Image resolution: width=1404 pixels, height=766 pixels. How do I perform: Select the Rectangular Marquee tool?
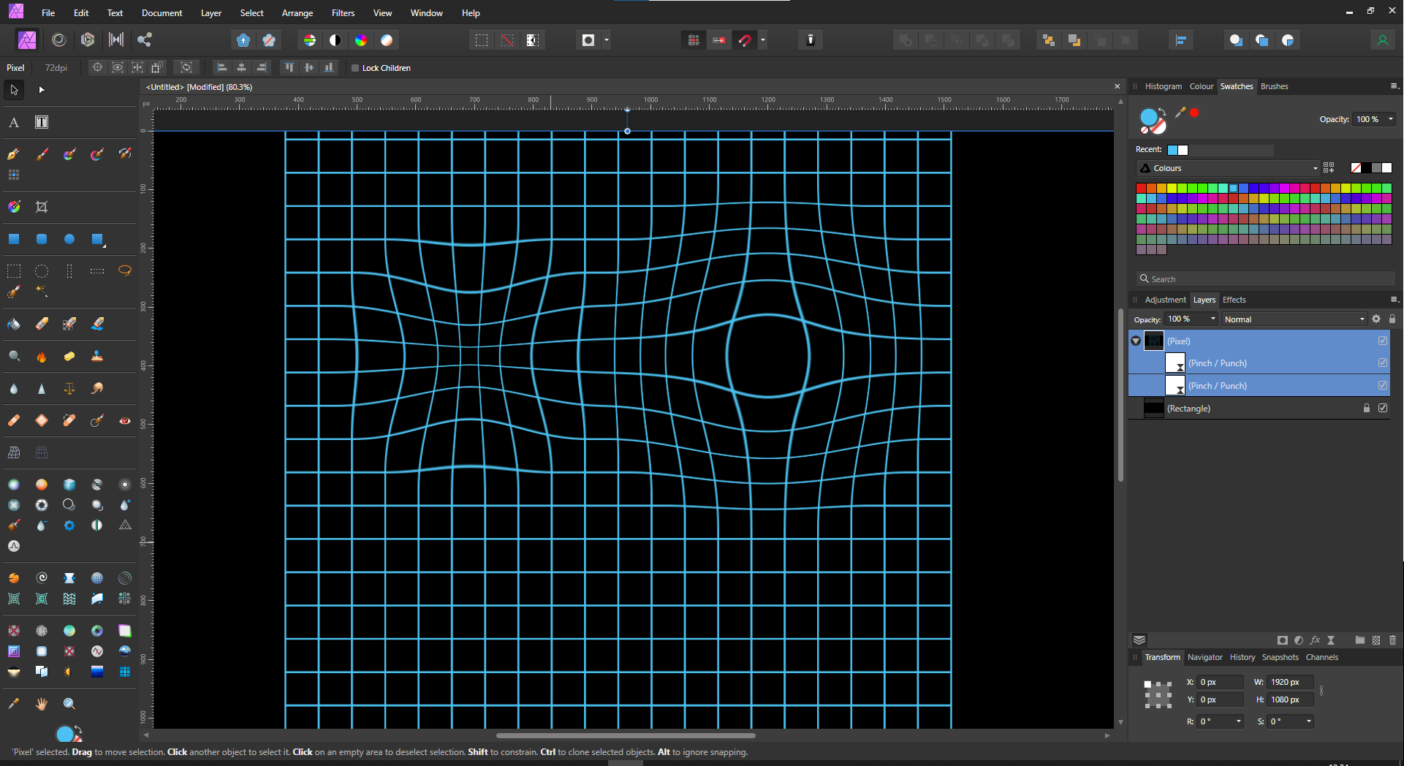pos(14,271)
